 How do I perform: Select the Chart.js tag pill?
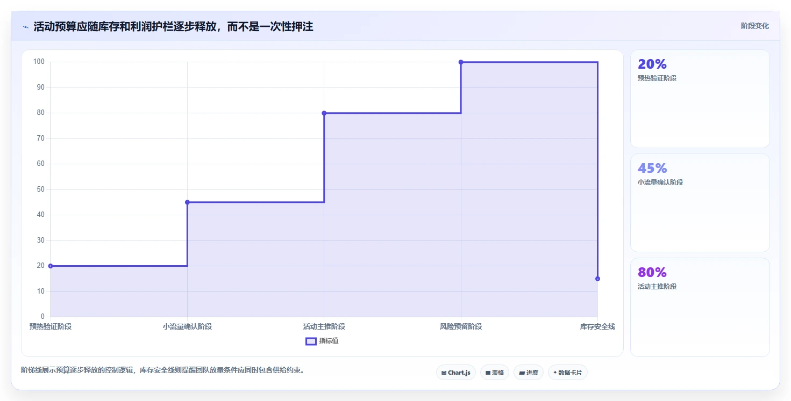click(x=455, y=373)
